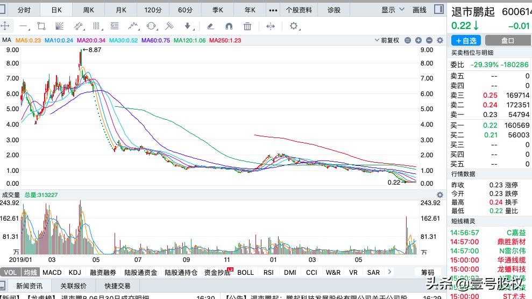Switch to 120分 chart tab

click(153, 10)
